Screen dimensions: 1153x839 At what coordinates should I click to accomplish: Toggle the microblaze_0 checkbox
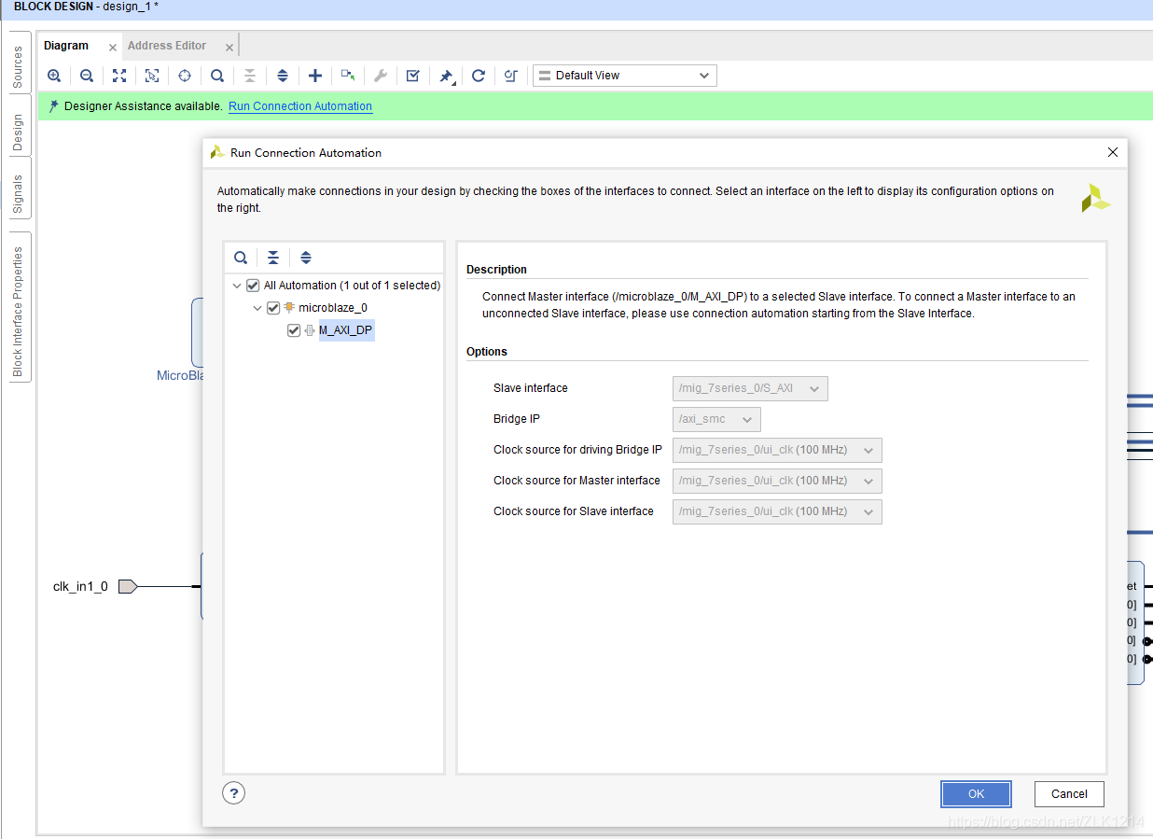273,308
